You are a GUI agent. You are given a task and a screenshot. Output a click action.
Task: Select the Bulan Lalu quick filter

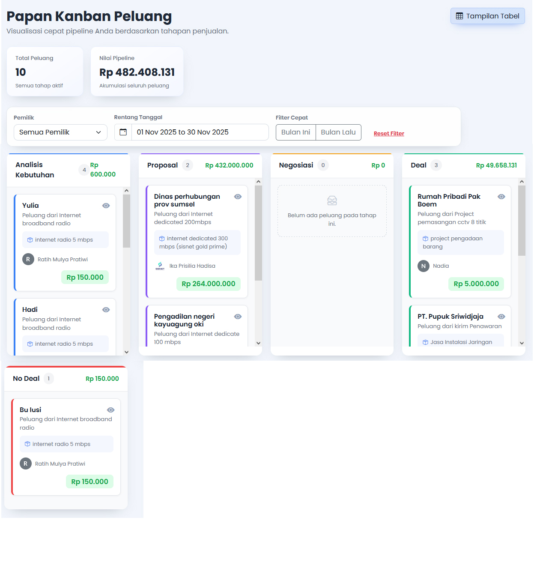(x=338, y=132)
